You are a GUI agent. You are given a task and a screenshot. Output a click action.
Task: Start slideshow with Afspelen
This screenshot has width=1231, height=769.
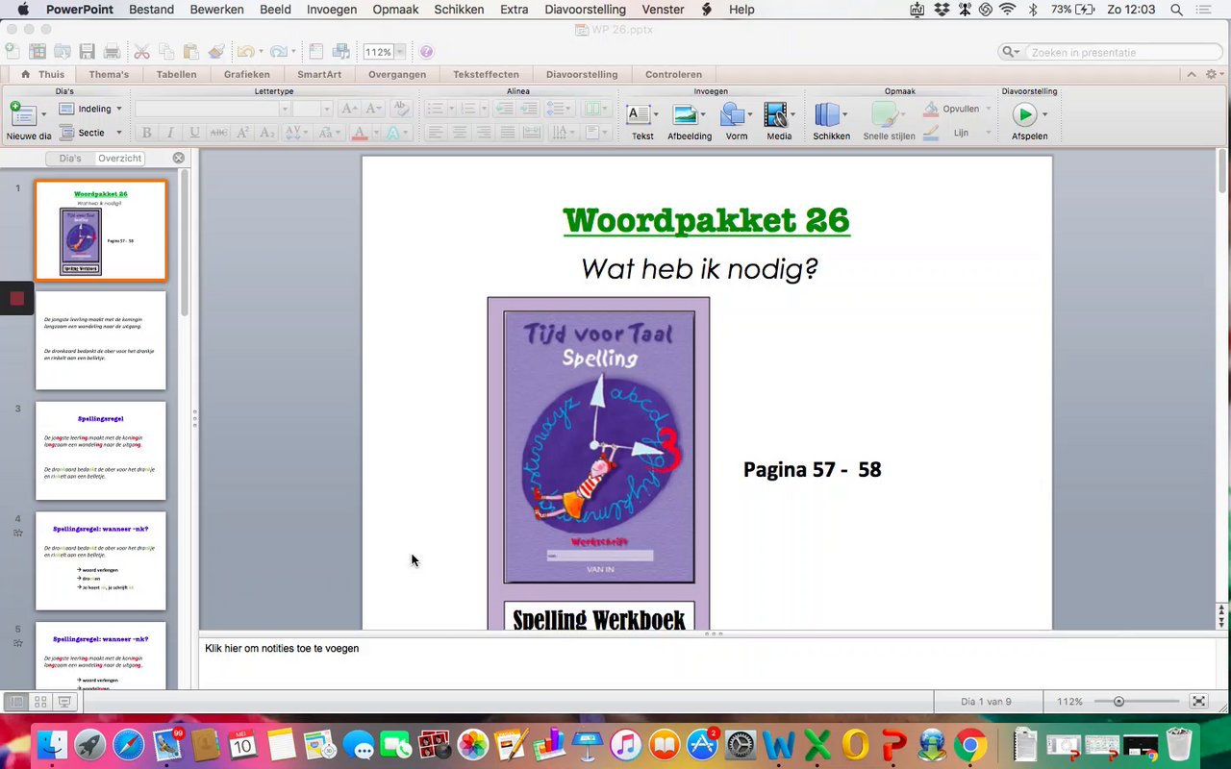(x=1029, y=121)
